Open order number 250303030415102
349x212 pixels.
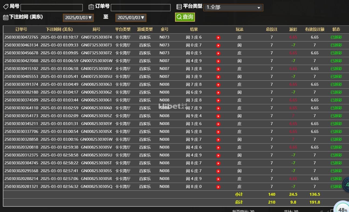coord(21,69)
